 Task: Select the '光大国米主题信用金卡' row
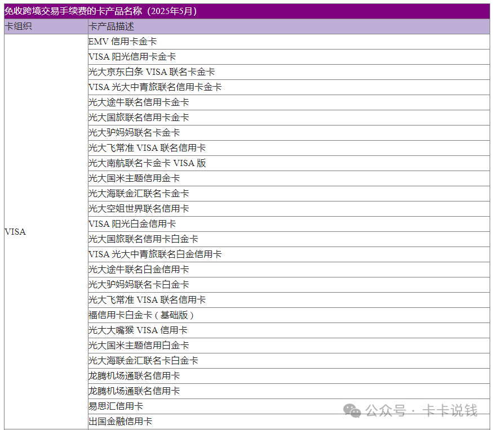click(288, 178)
